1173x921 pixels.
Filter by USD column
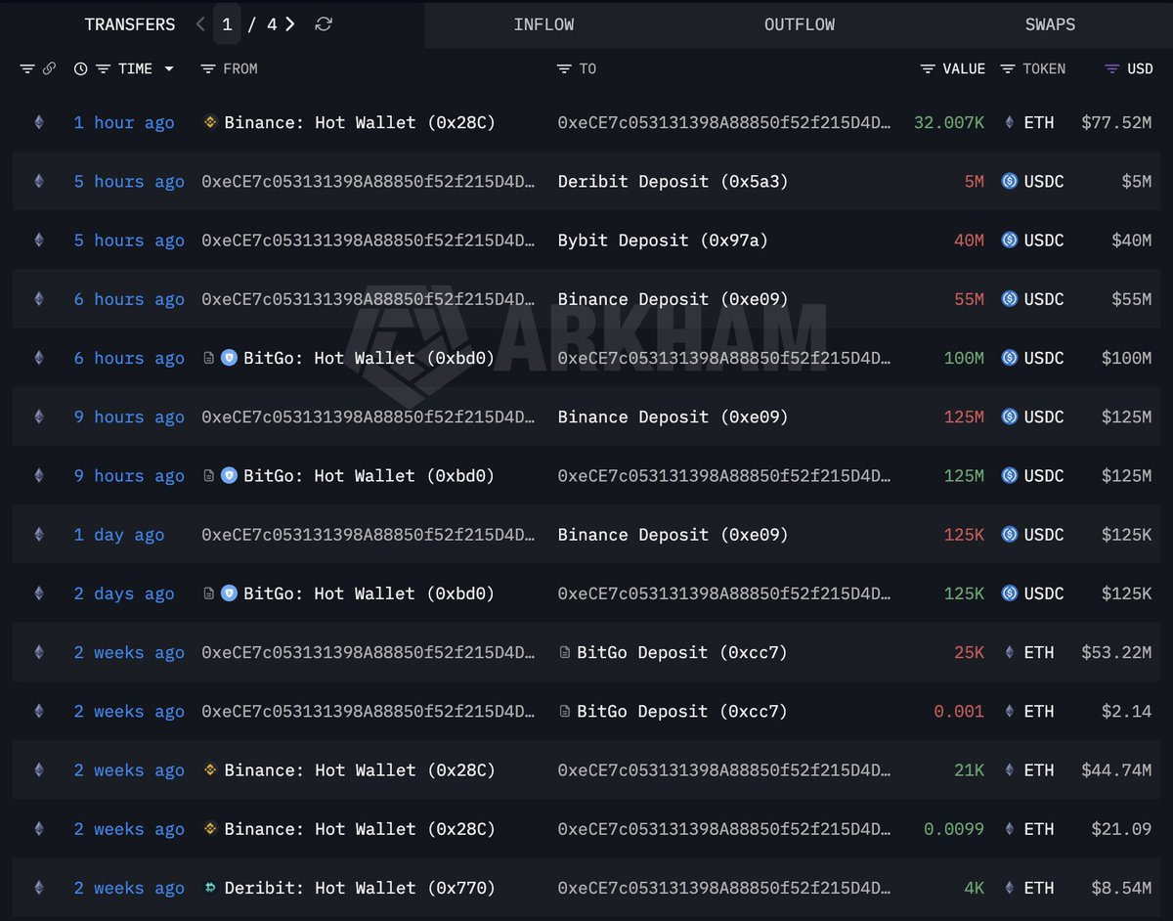[x=1111, y=68]
